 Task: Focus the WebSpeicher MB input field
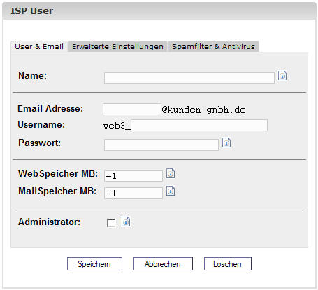[133, 175]
